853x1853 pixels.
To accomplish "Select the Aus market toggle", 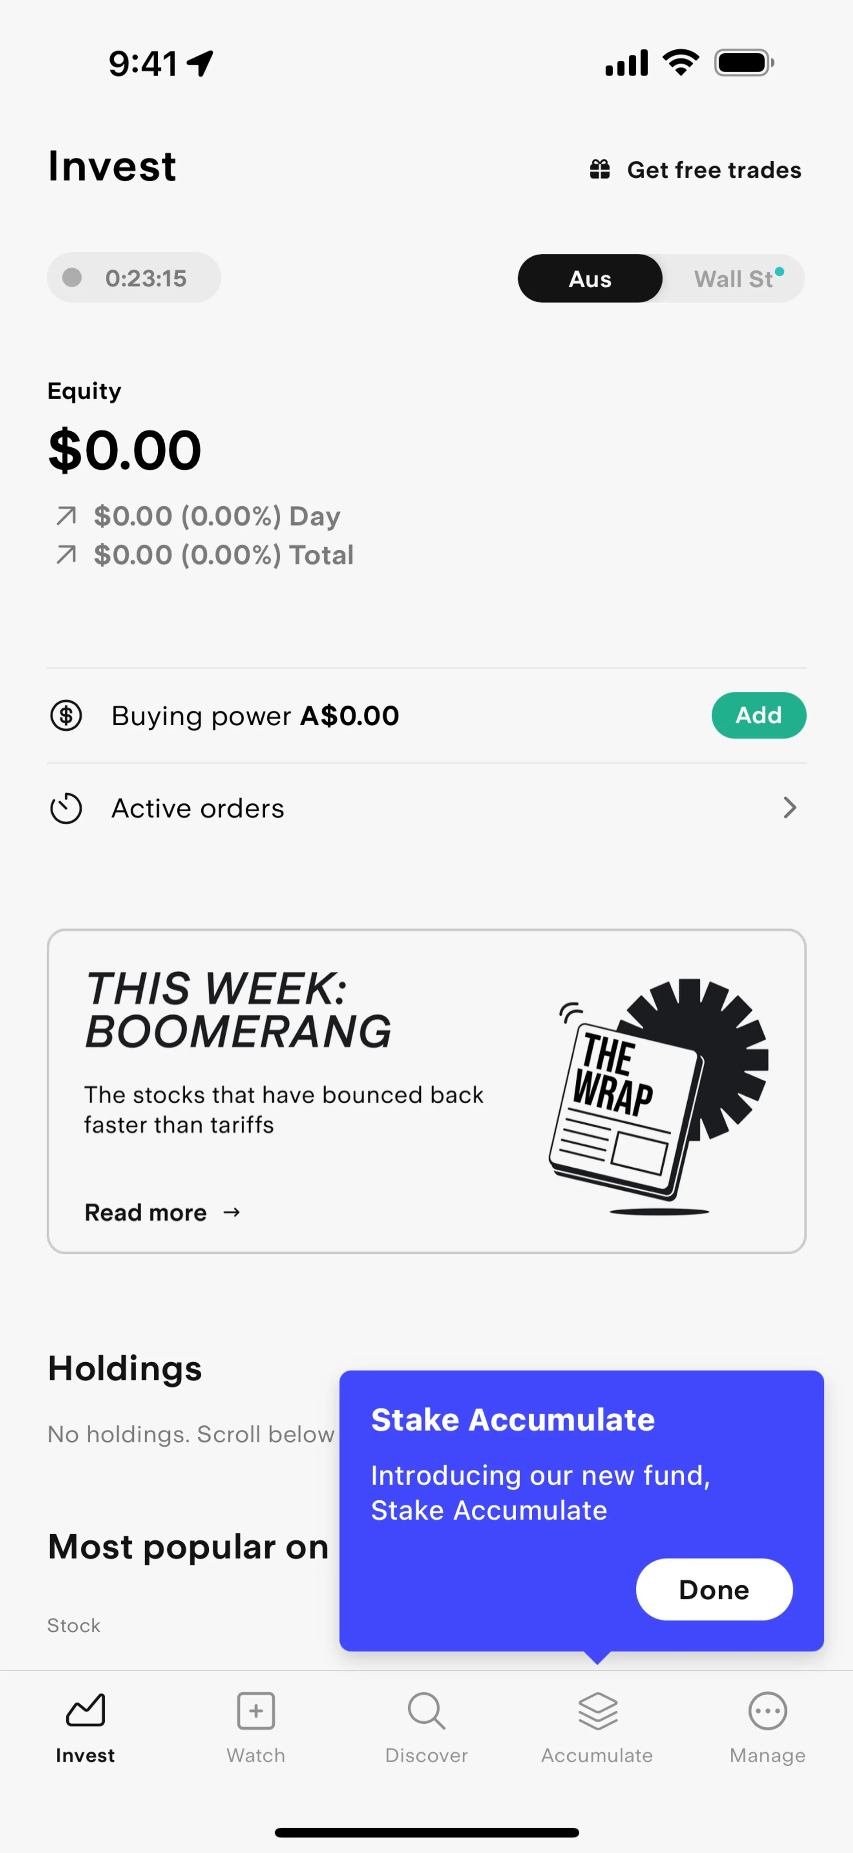I will [x=590, y=279].
